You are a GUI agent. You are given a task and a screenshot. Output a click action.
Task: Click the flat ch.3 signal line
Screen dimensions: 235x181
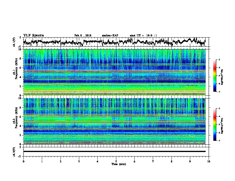click(x=114, y=151)
